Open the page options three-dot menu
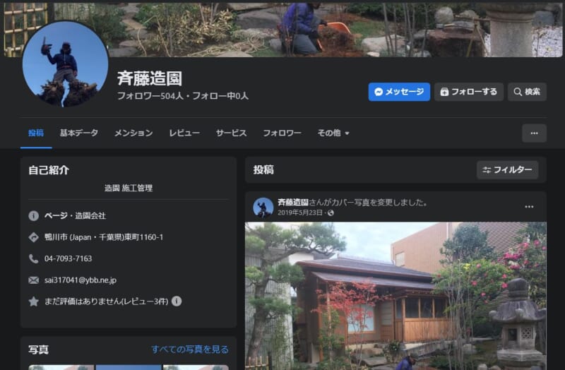Screen dimensions: 565x370 534,133
